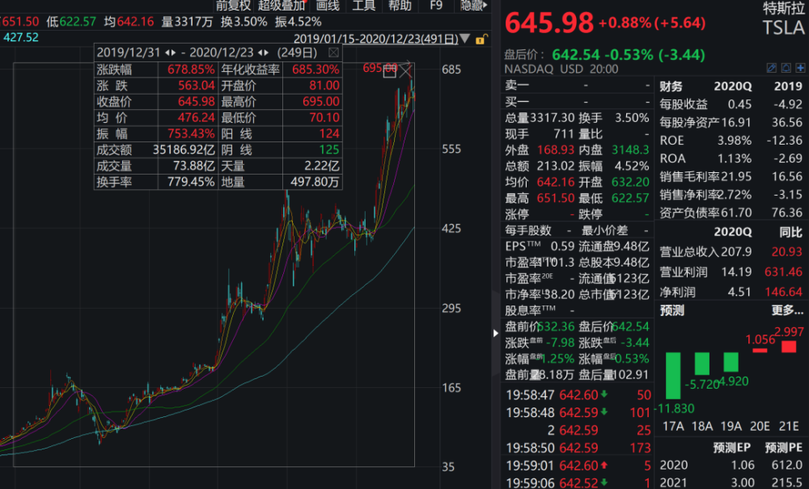Click 最低价 value 70.10
809x489 pixels.
[324, 117]
